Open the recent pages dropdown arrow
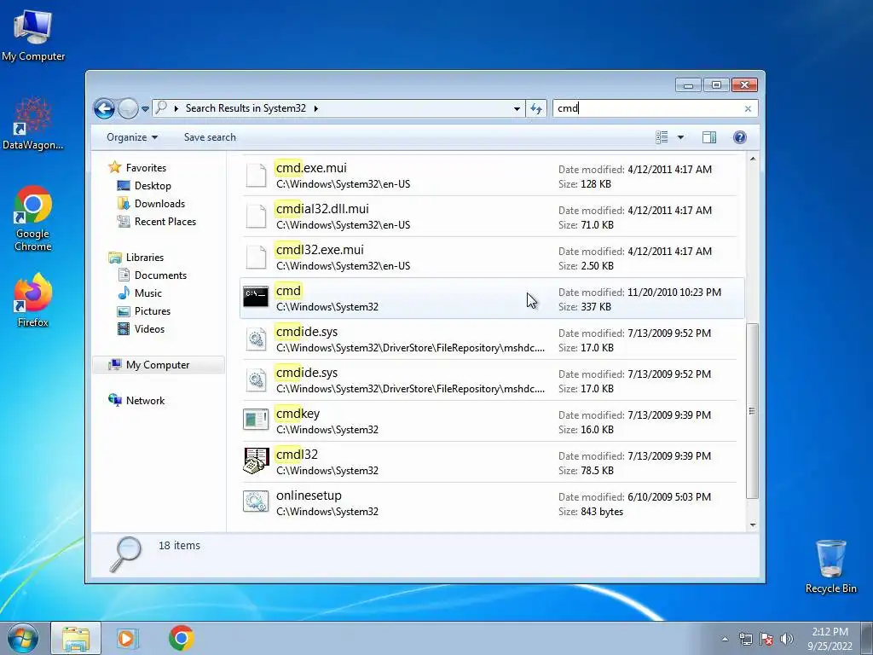The image size is (873, 655). pos(145,108)
